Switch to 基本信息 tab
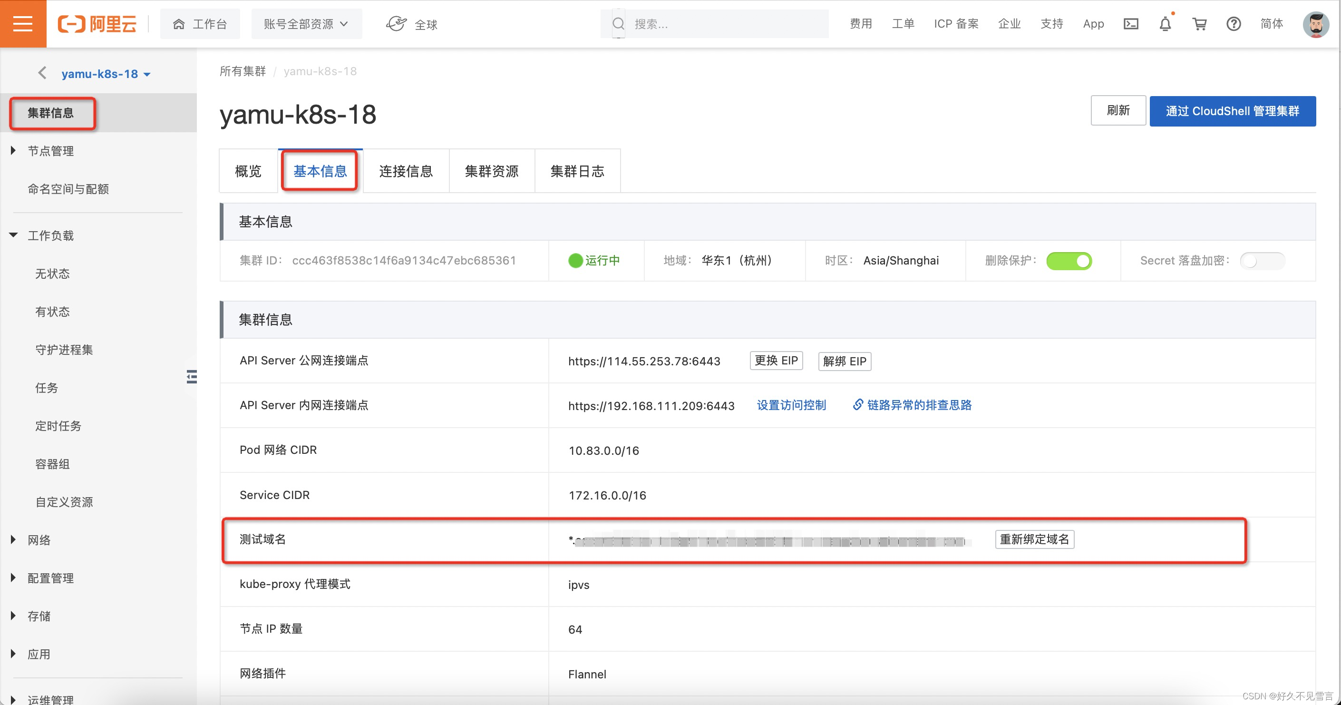 (320, 171)
